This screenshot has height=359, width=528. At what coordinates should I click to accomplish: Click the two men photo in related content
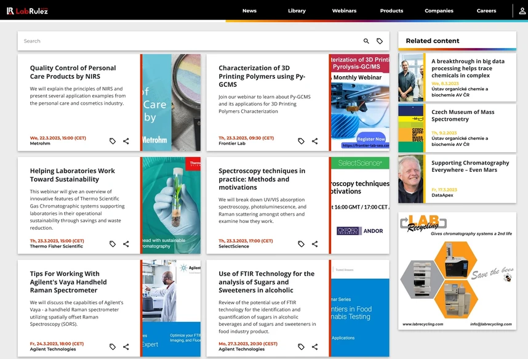coord(411,77)
